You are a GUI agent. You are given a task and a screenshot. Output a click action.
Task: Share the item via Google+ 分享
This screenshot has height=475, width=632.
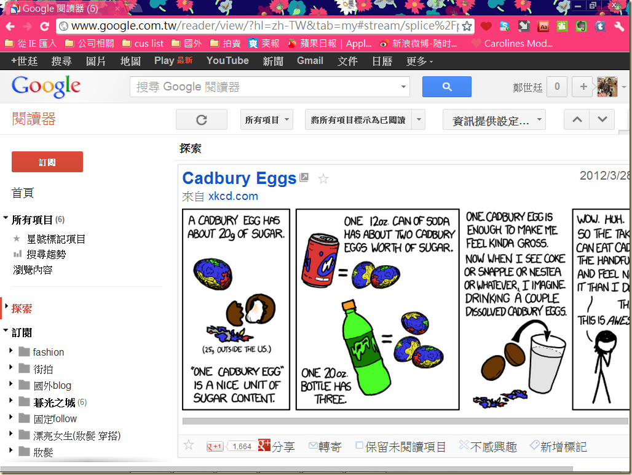coord(277,446)
